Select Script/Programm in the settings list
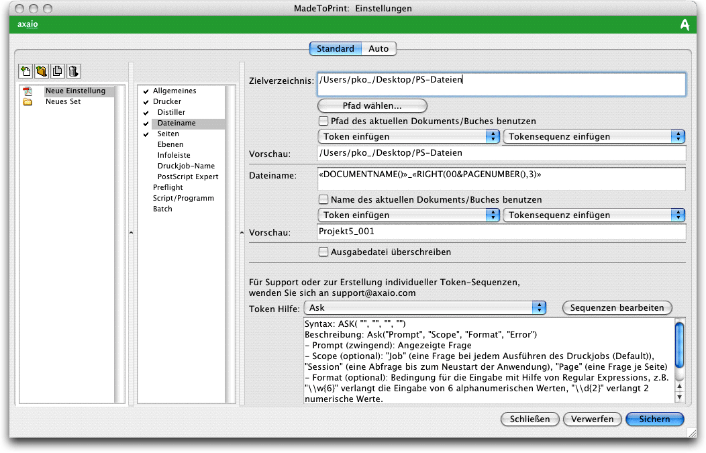 184,198
